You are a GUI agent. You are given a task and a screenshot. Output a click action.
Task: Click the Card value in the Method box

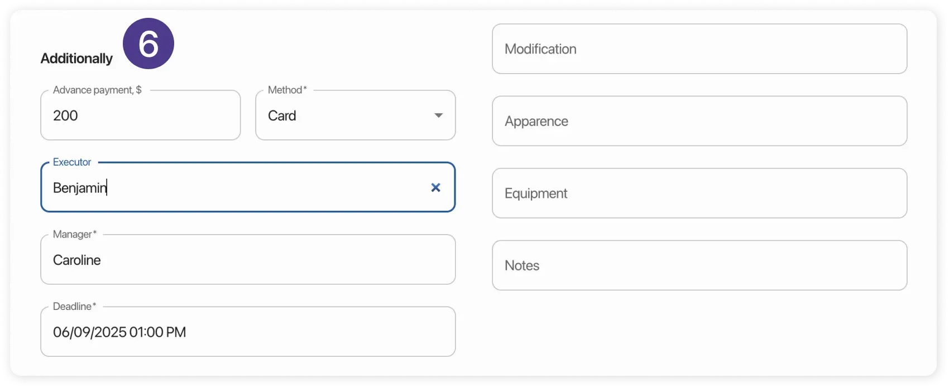(x=282, y=116)
